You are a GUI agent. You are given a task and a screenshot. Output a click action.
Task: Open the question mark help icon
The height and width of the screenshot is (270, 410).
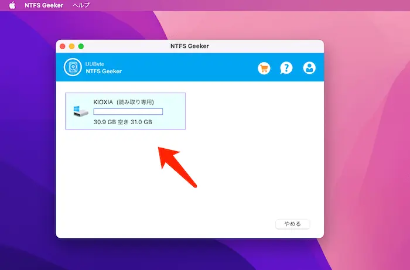[286, 68]
